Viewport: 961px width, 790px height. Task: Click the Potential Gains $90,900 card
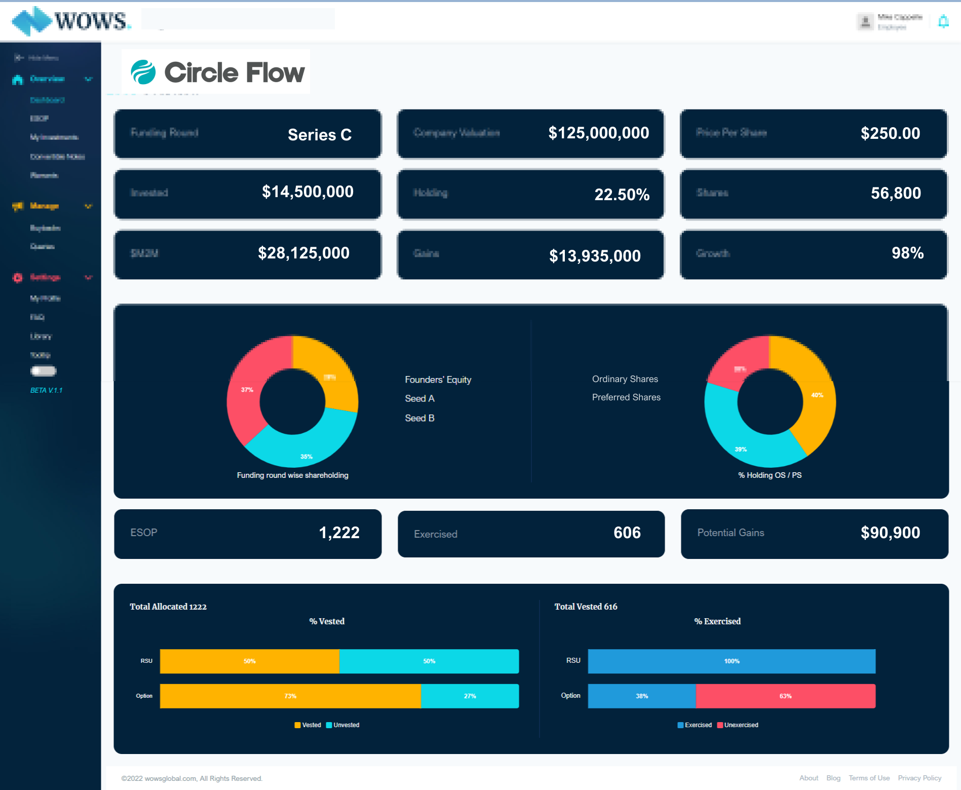coord(815,534)
